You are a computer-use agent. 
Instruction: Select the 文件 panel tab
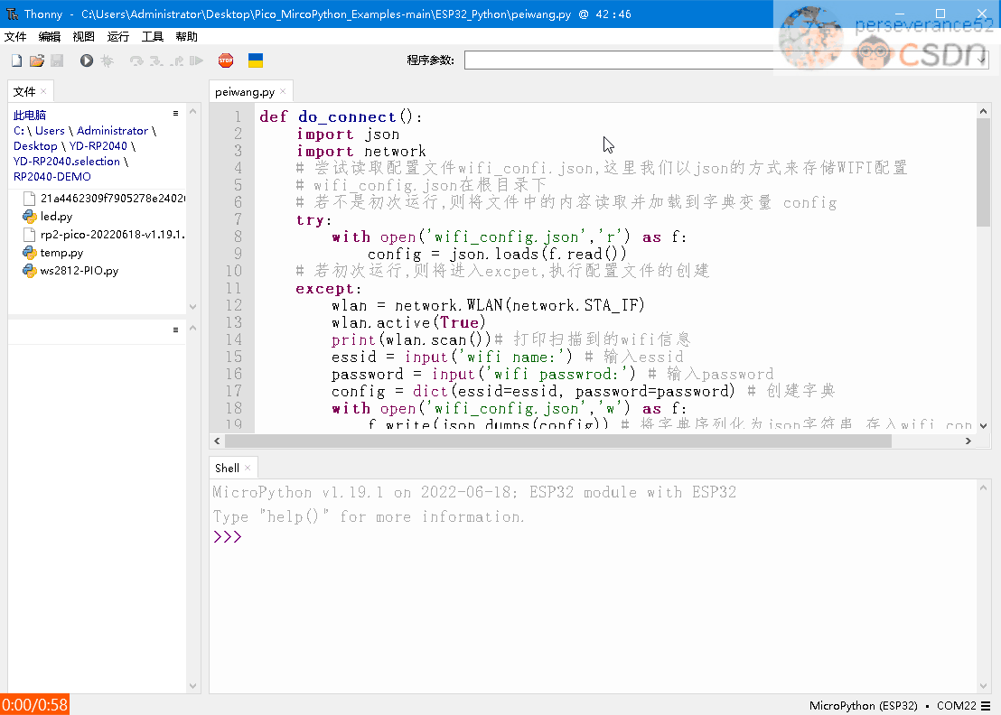[24, 92]
